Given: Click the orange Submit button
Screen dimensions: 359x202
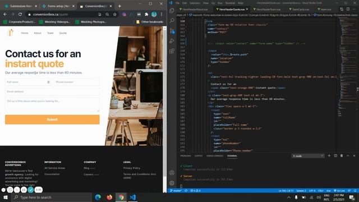Looking at the screenshot, I should tap(52, 120).
